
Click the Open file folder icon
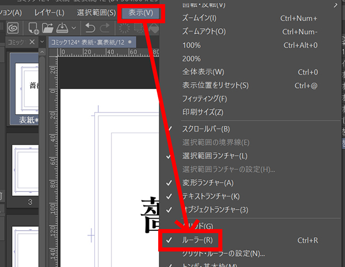point(48,28)
